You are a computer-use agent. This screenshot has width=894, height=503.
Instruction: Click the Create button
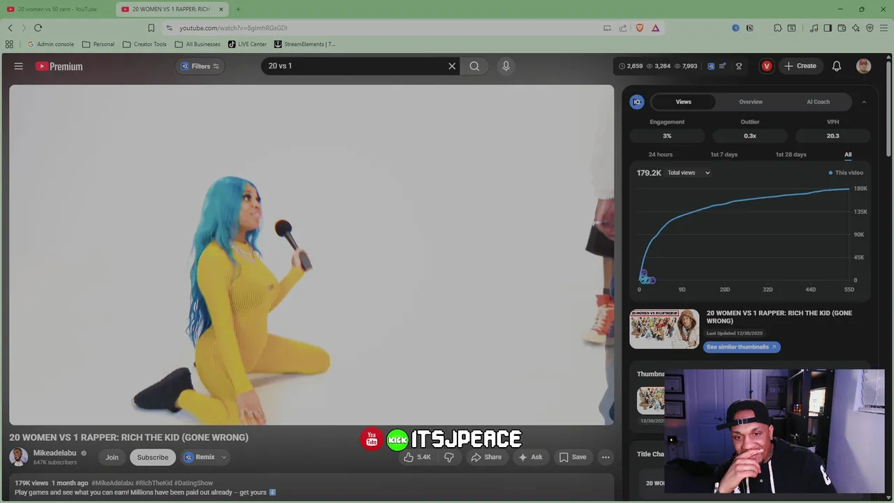(x=800, y=66)
